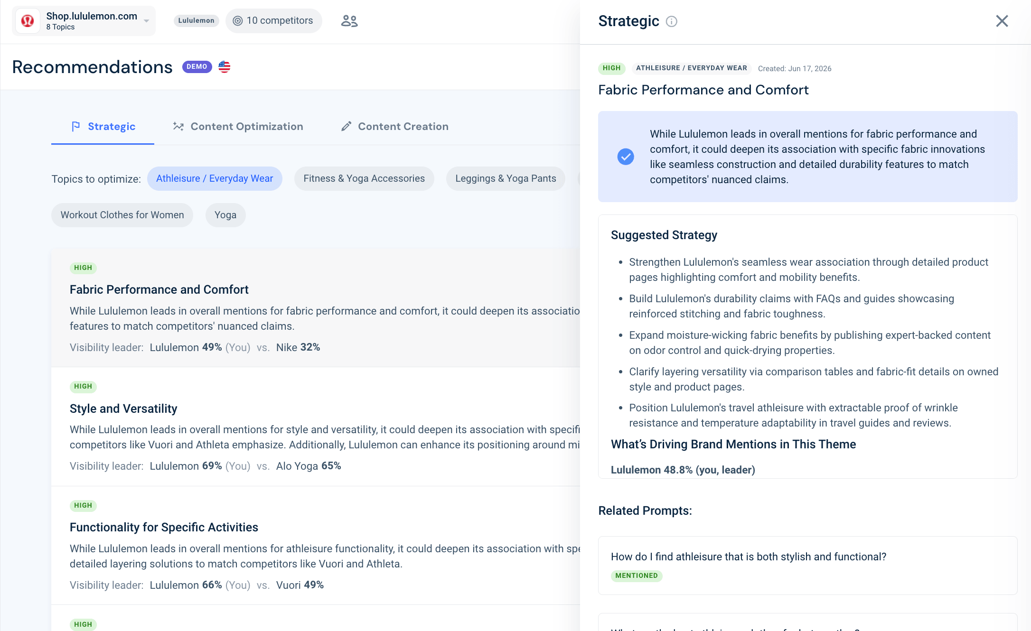Viewport: 1031px width, 631px height.
Task: Click 'Lululemon 48.8% (you, leader)' text
Action: (683, 470)
